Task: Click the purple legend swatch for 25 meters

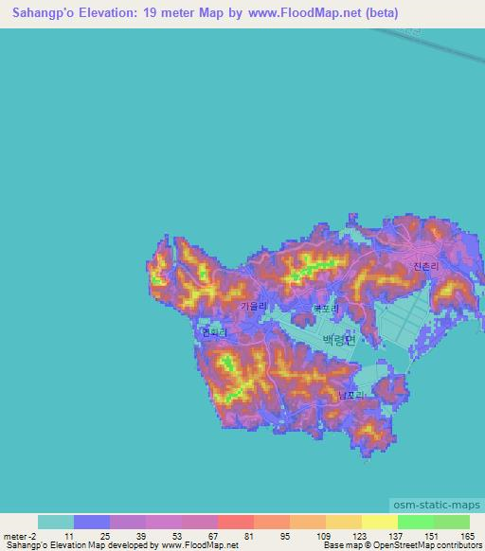Action: pos(128,523)
